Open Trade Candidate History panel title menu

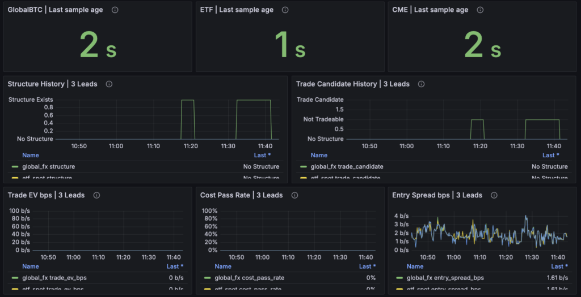click(352, 84)
